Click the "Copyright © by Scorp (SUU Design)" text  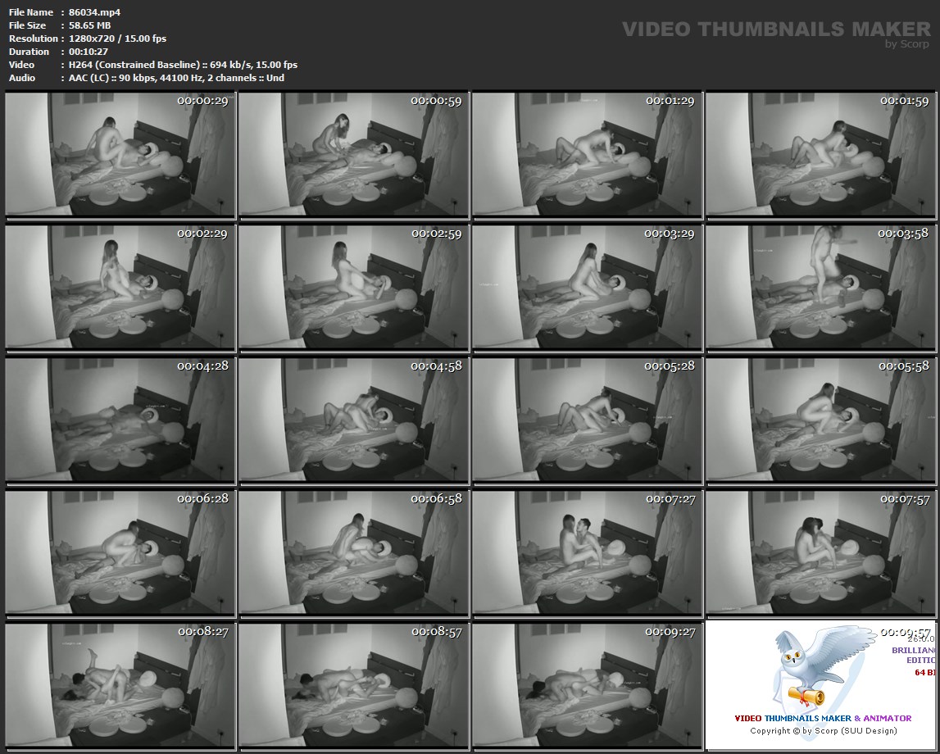coord(823,730)
